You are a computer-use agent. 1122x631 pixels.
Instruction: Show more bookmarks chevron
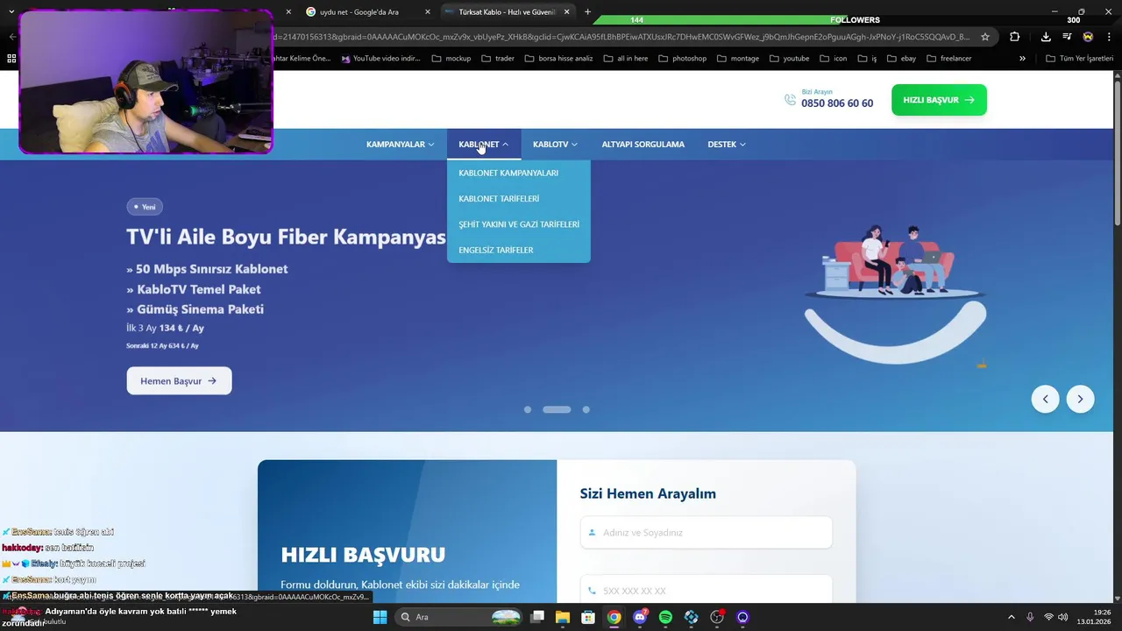click(1022, 59)
